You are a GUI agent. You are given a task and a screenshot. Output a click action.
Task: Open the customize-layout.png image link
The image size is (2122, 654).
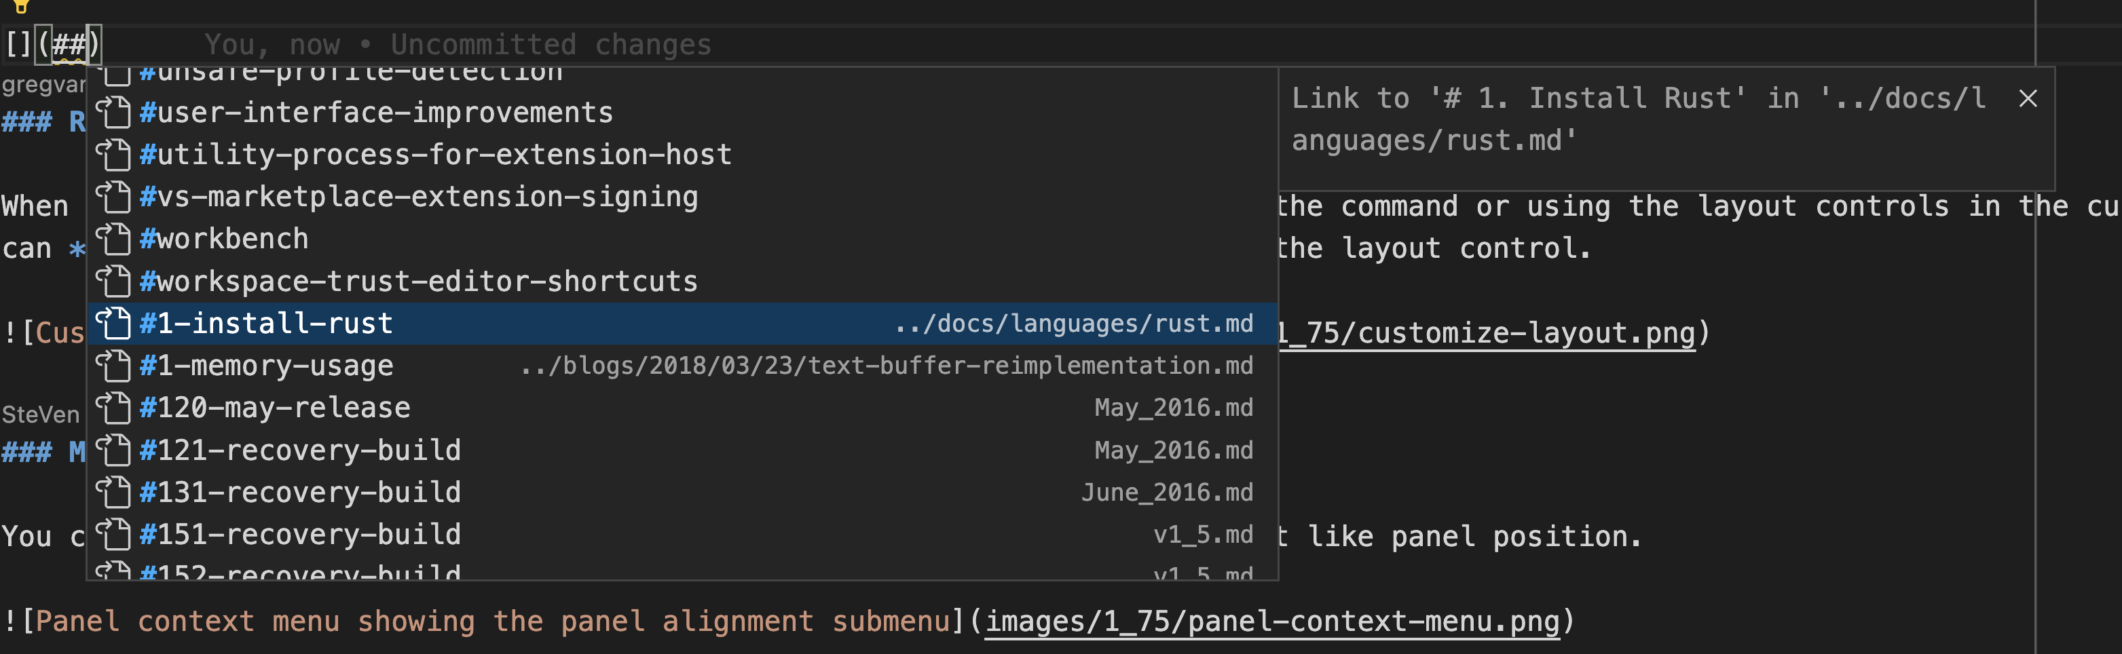(x=1483, y=331)
